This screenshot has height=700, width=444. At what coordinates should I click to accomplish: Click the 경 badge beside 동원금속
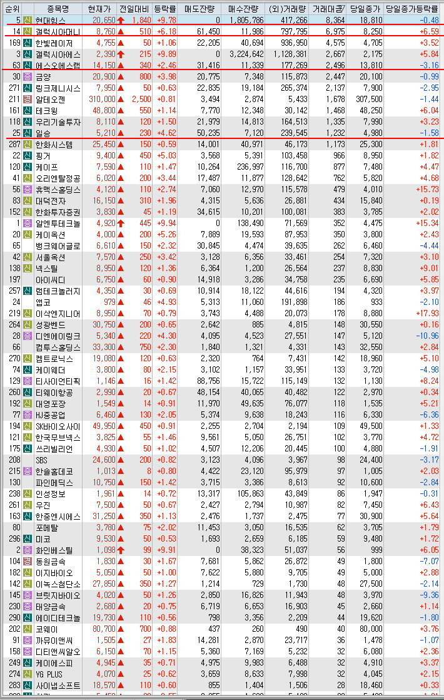tap(28, 561)
